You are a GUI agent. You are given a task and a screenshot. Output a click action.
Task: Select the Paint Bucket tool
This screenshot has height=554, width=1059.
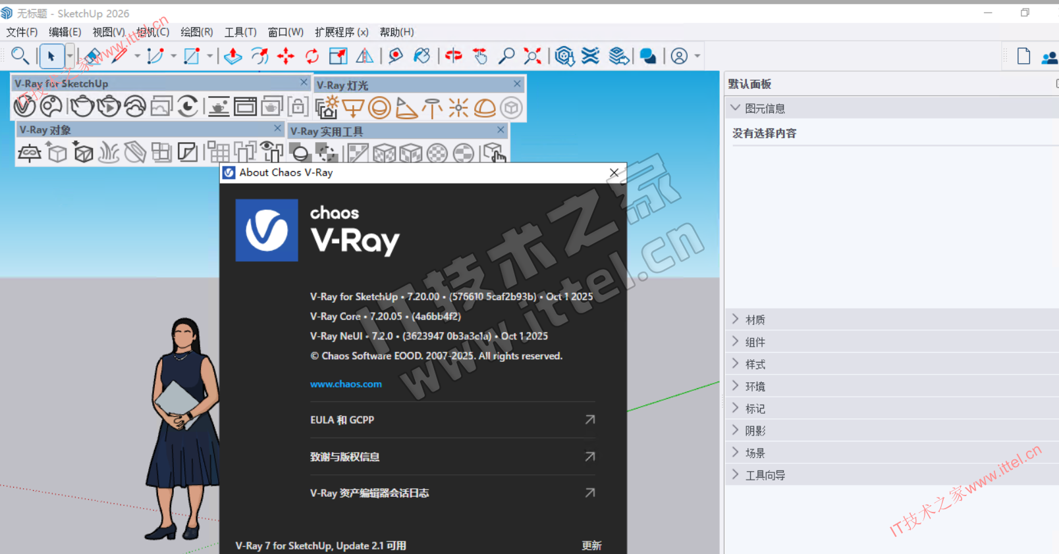(421, 57)
